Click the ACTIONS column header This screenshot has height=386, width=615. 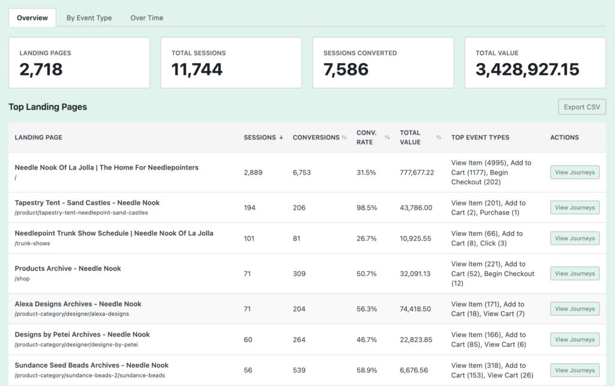pos(565,138)
